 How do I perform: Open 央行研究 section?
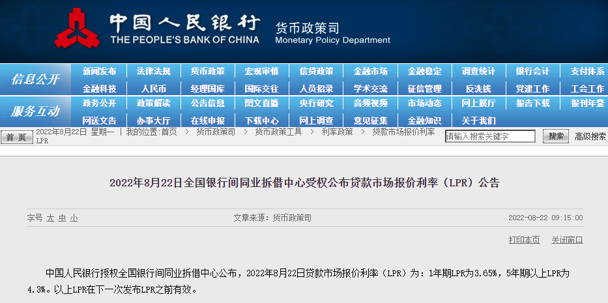316,103
